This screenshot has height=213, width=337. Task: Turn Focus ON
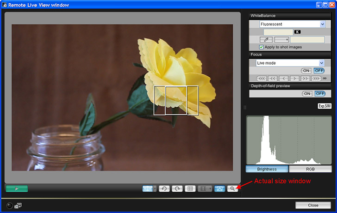coord(306,70)
